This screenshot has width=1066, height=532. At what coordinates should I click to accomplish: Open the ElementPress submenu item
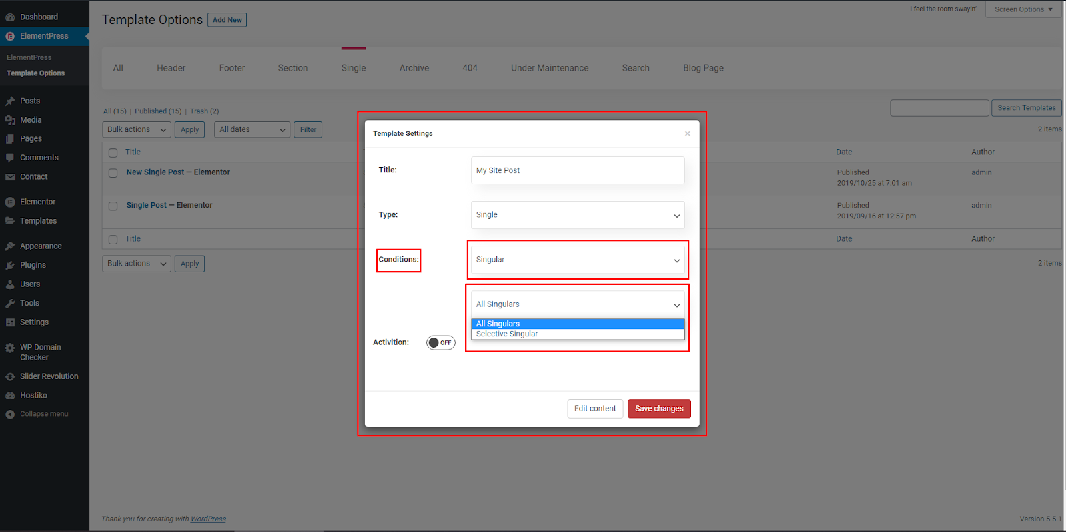[x=29, y=57]
